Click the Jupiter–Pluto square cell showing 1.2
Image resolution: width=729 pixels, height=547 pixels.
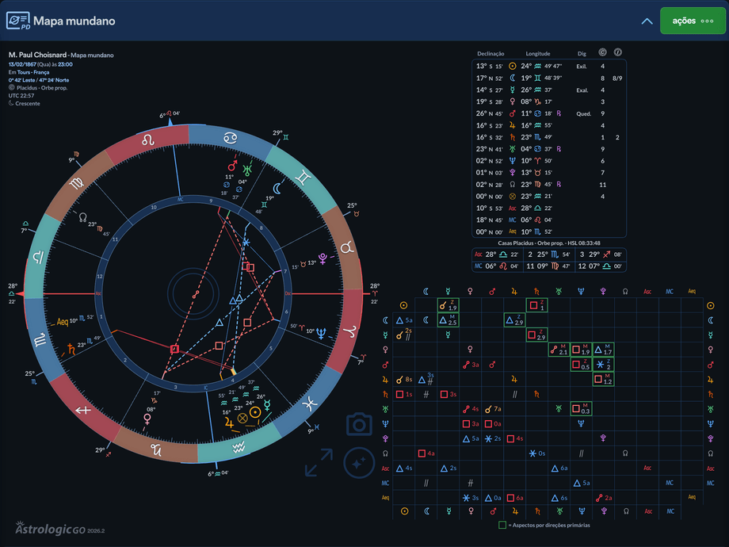coord(604,379)
